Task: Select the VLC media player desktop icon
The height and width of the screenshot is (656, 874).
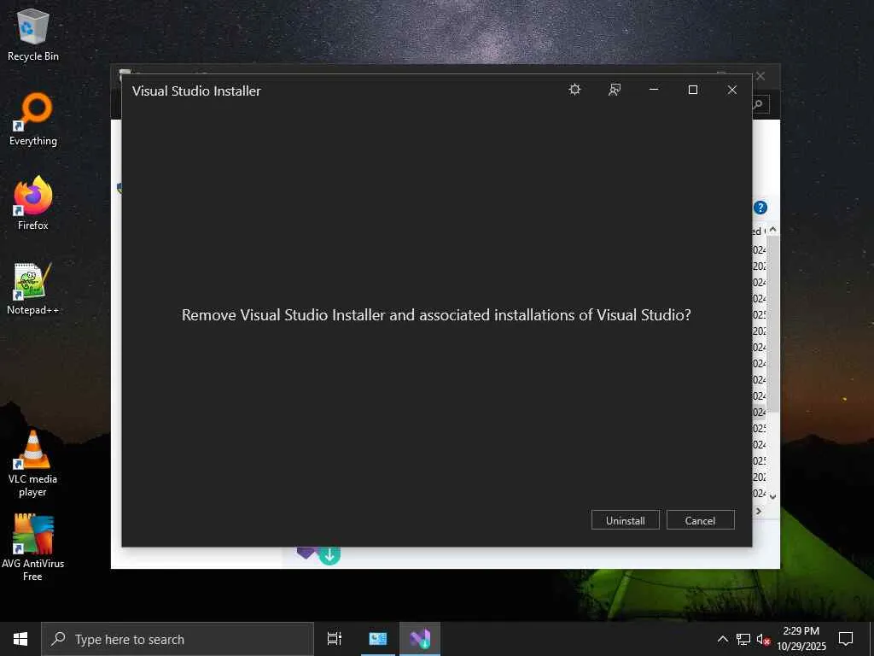Action: click(x=33, y=464)
